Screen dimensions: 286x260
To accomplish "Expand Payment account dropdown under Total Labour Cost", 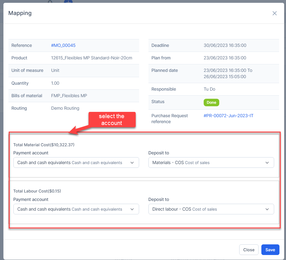I will (x=76, y=209).
